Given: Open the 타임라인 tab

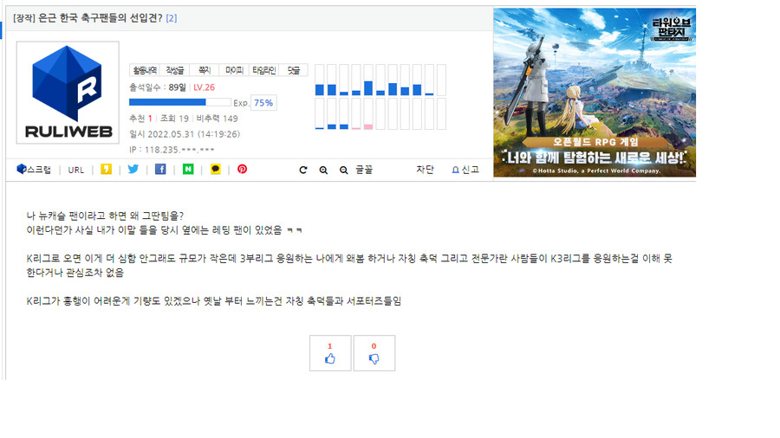Looking at the screenshot, I should tap(263, 70).
